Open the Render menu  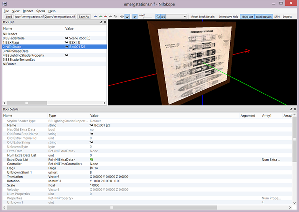click(28, 11)
